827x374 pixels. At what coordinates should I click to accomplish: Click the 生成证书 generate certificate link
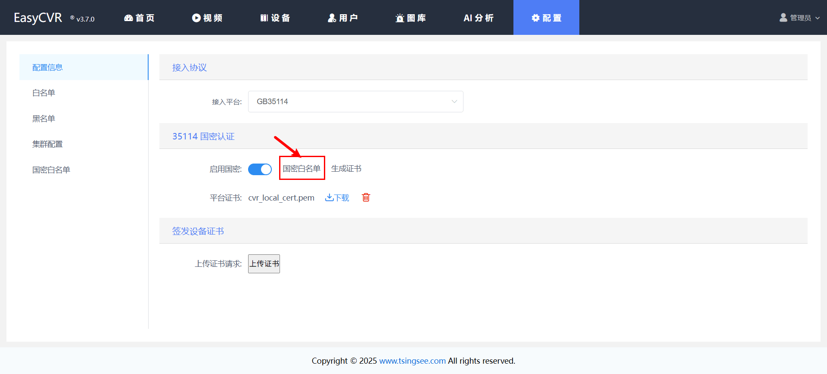click(x=346, y=169)
